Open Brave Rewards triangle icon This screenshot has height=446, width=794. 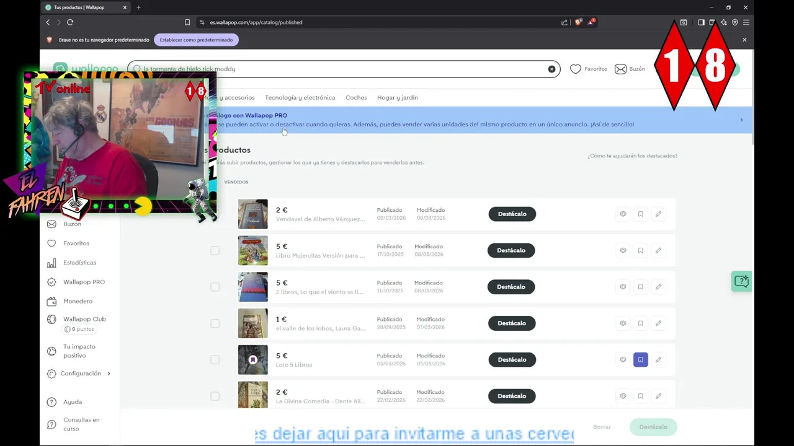point(591,22)
